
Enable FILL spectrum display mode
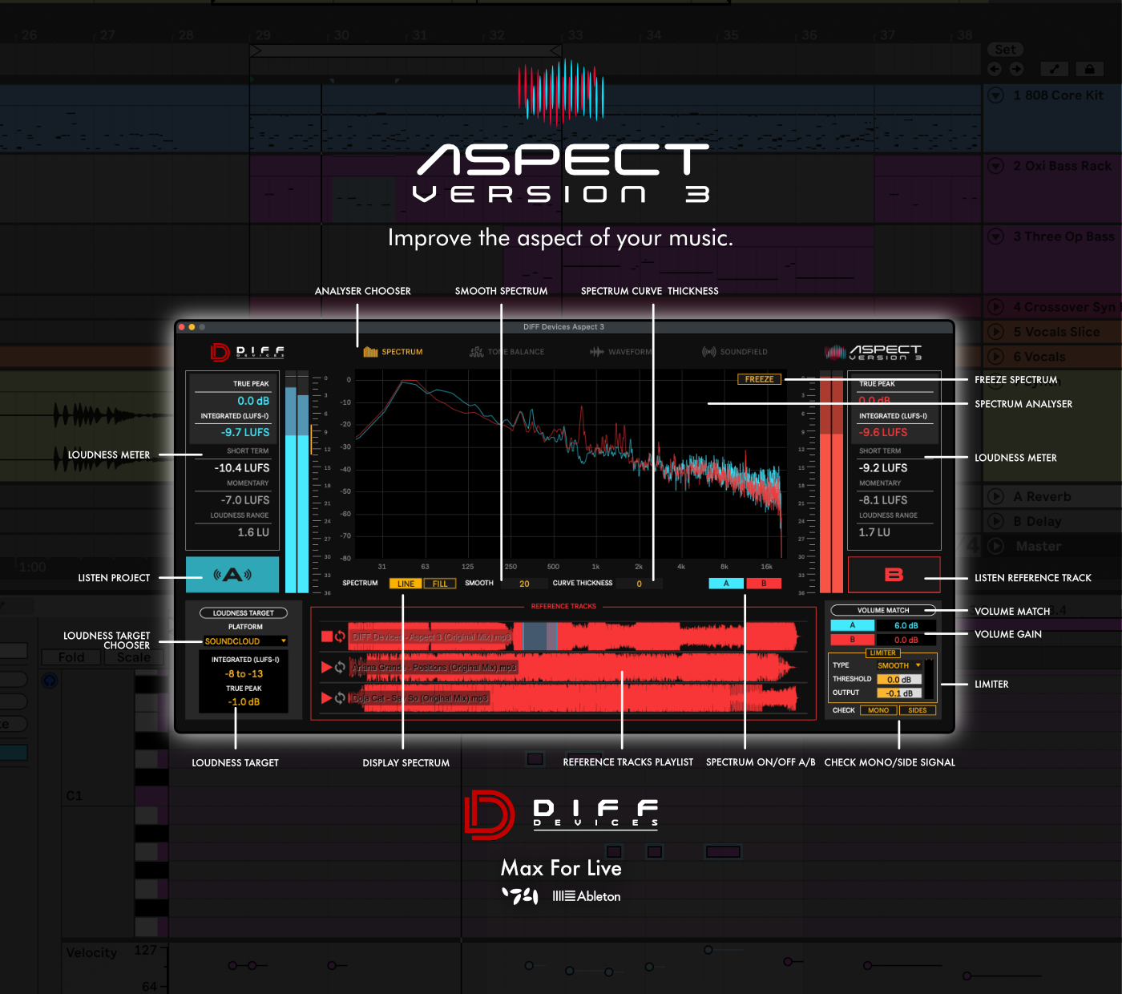click(x=440, y=584)
